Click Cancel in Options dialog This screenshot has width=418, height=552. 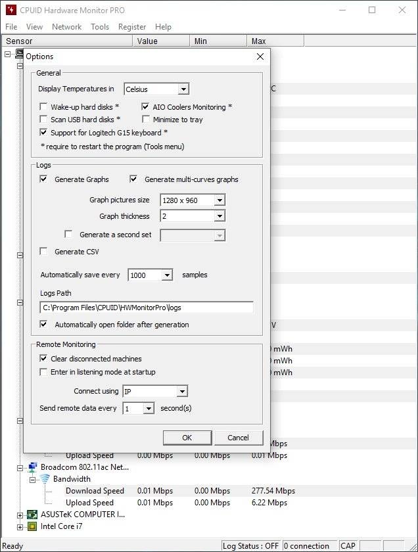[239, 438]
